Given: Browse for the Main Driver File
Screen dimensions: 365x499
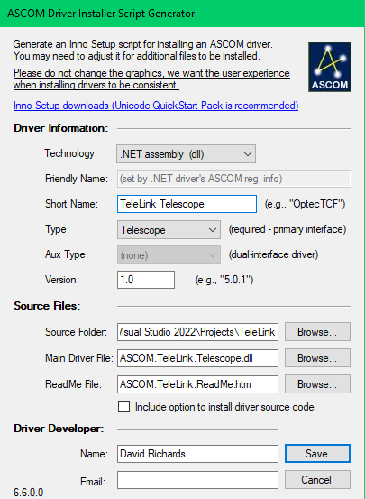Looking at the screenshot, I should [x=317, y=358].
